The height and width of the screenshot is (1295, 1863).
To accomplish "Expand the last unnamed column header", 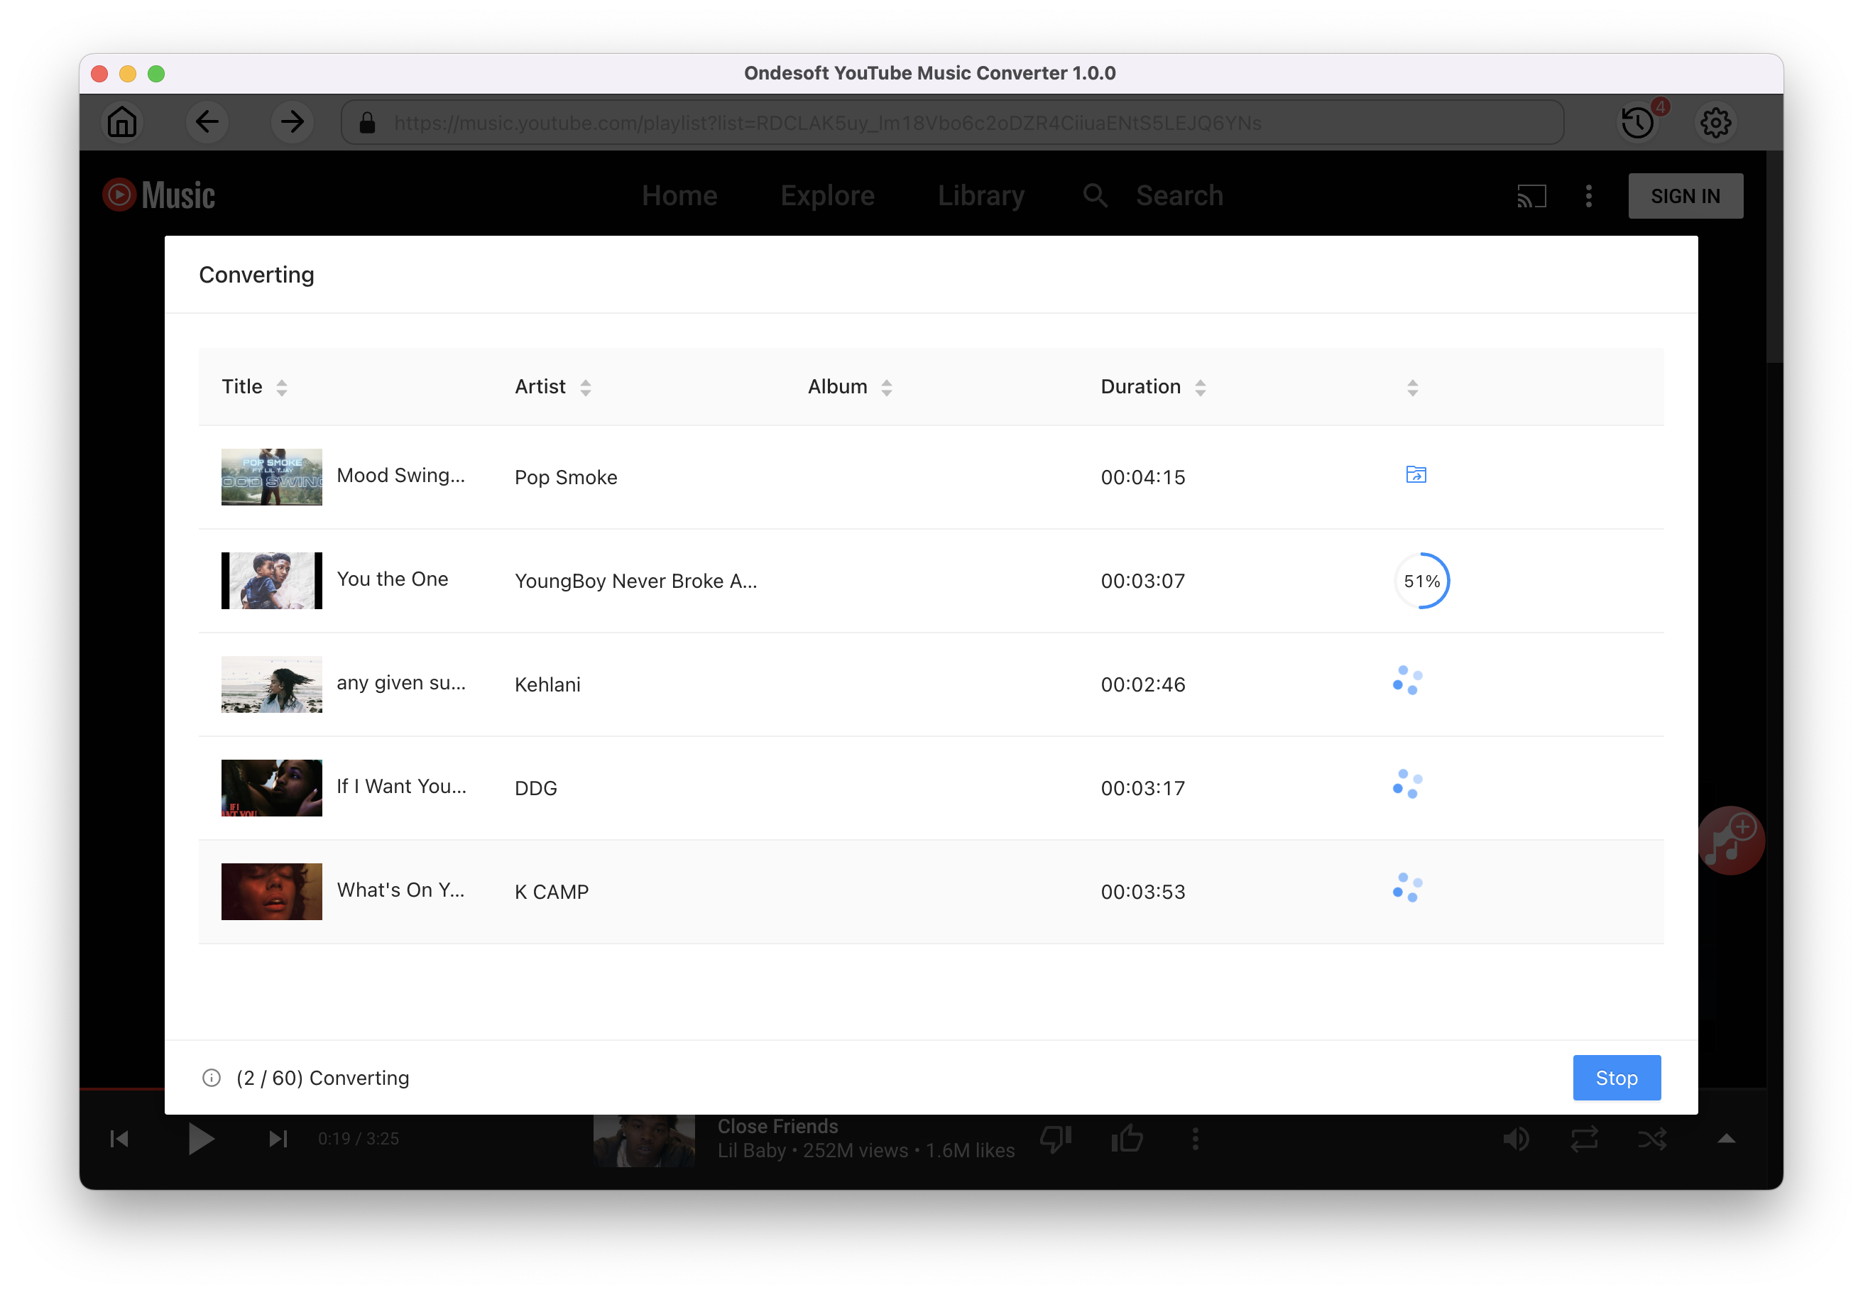I will [x=1411, y=388].
